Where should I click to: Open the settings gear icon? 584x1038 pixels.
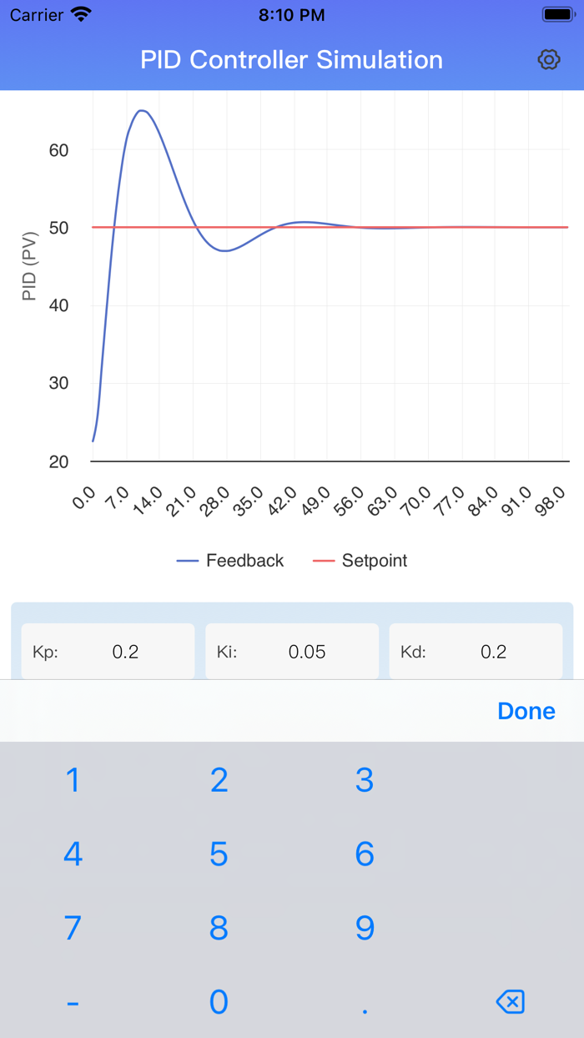(x=549, y=59)
